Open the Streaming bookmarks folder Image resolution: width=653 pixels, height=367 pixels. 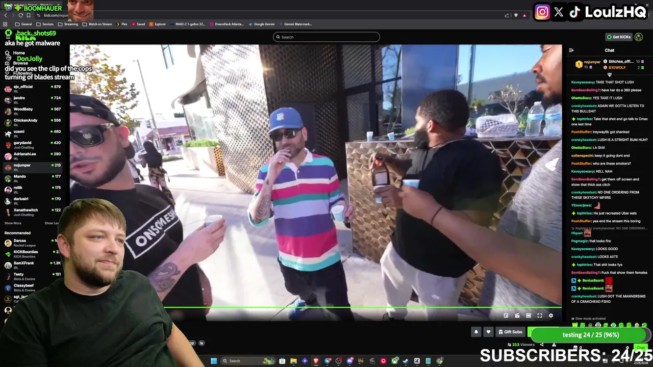pos(68,24)
